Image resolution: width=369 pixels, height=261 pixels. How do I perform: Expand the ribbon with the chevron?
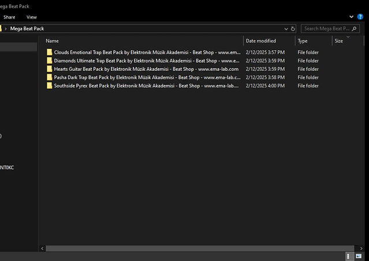(351, 17)
